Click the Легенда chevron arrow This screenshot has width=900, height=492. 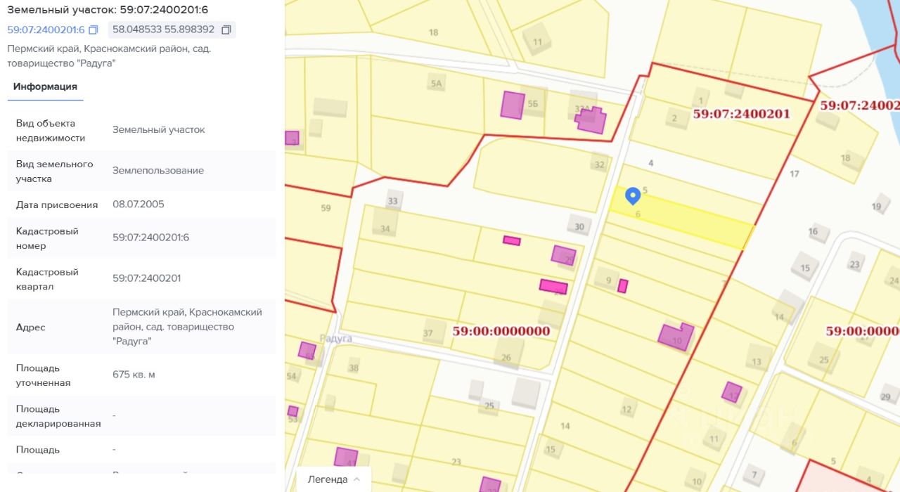tap(356, 479)
